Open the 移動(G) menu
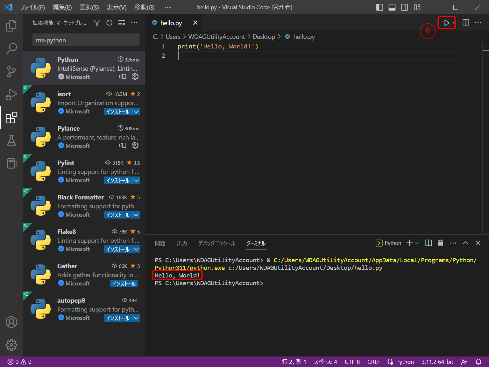Image resolution: width=489 pixels, height=367 pixels. 145,7
